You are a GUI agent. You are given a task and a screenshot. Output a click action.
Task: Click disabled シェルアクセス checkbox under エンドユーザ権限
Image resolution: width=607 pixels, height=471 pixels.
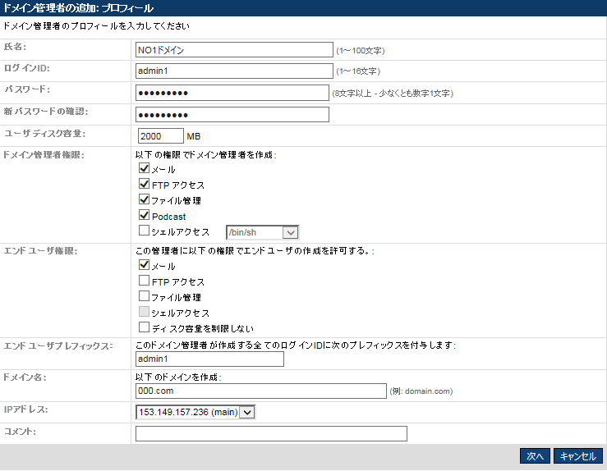[144, 311]
